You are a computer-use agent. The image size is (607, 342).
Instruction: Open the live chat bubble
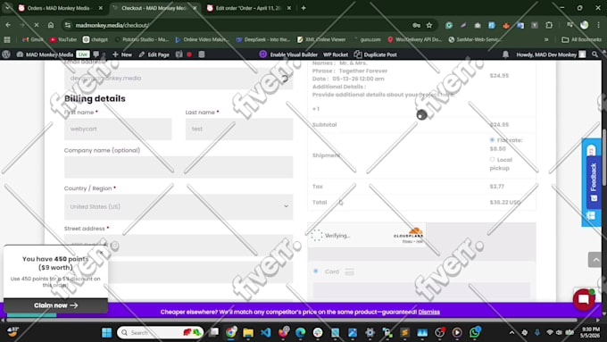pos(584,299)
